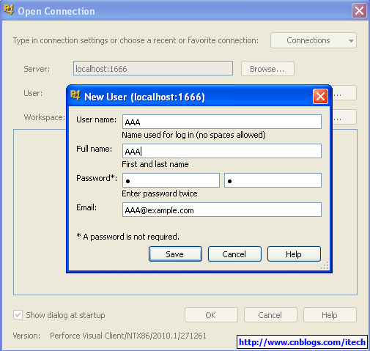Click the resize grip of New User dialog
This screenshot has height=351, width=370.
click(325, 265)
